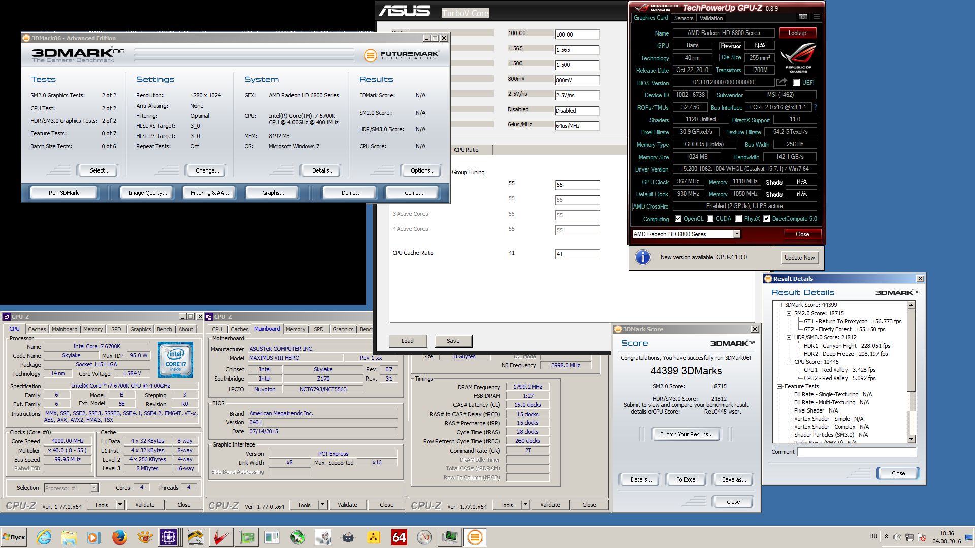This screenshot has width=975, height=548.
Task: Select the CPU2 - Red Valley tree row
Action: click(x=839, y=378)
